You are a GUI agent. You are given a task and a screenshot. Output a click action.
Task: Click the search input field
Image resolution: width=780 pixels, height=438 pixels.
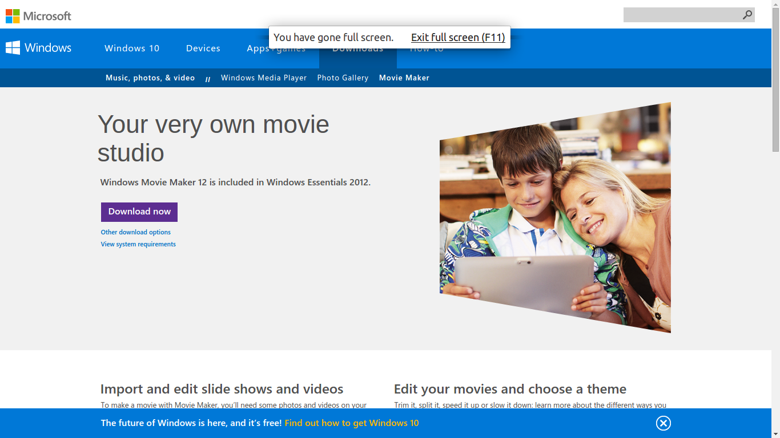point(682,15)
